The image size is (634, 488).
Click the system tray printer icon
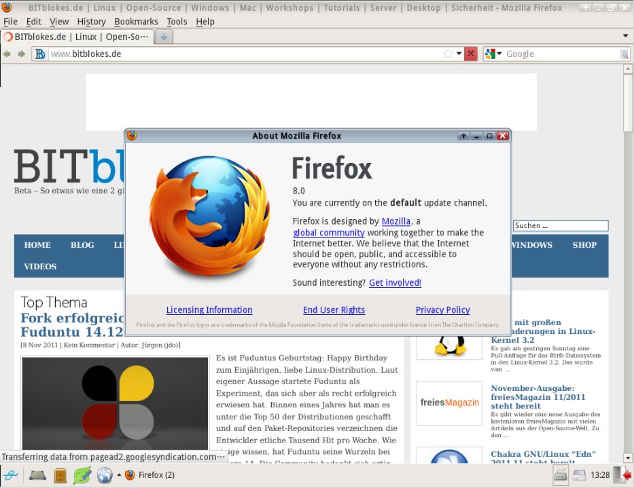(x=561, y=475)
